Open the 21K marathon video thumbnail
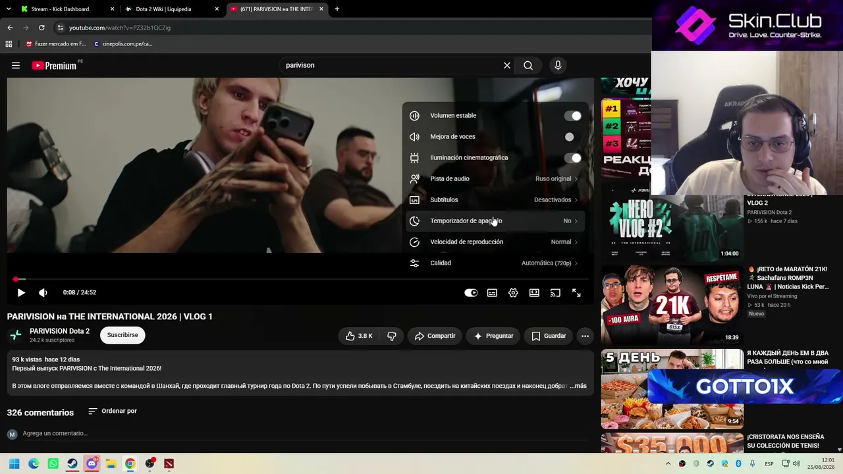The image size is (843, 474). tap(672, 304)
